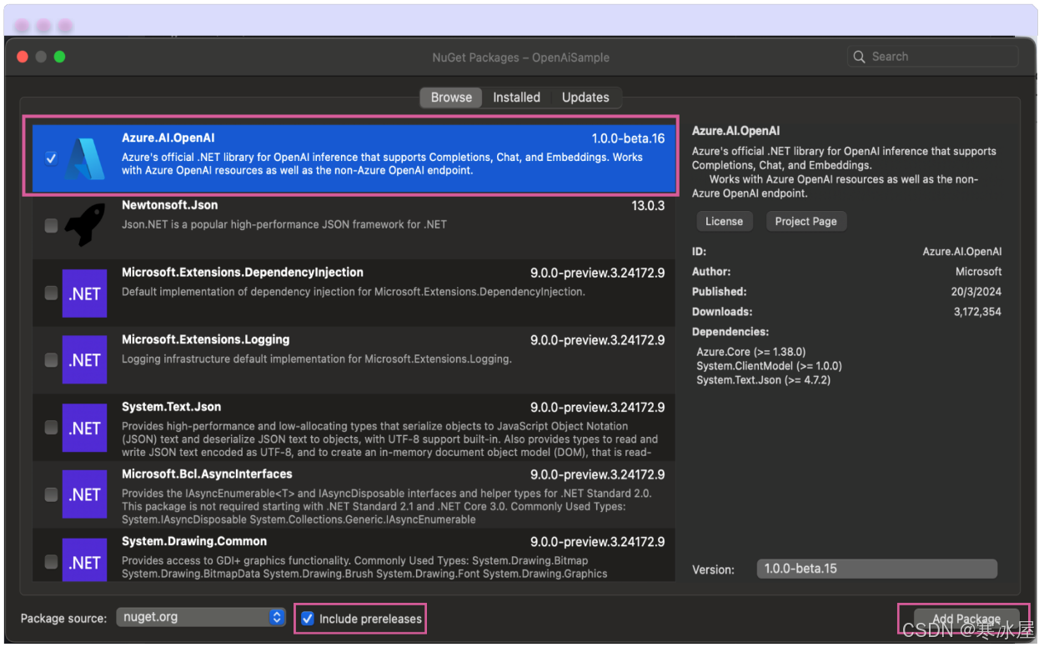1039x647 pixels.
Task: Open the Package source dropdown
Action: point(200,617)
